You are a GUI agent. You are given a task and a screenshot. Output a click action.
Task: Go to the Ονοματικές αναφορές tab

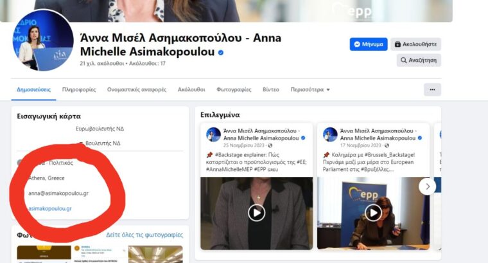(137, 90)
